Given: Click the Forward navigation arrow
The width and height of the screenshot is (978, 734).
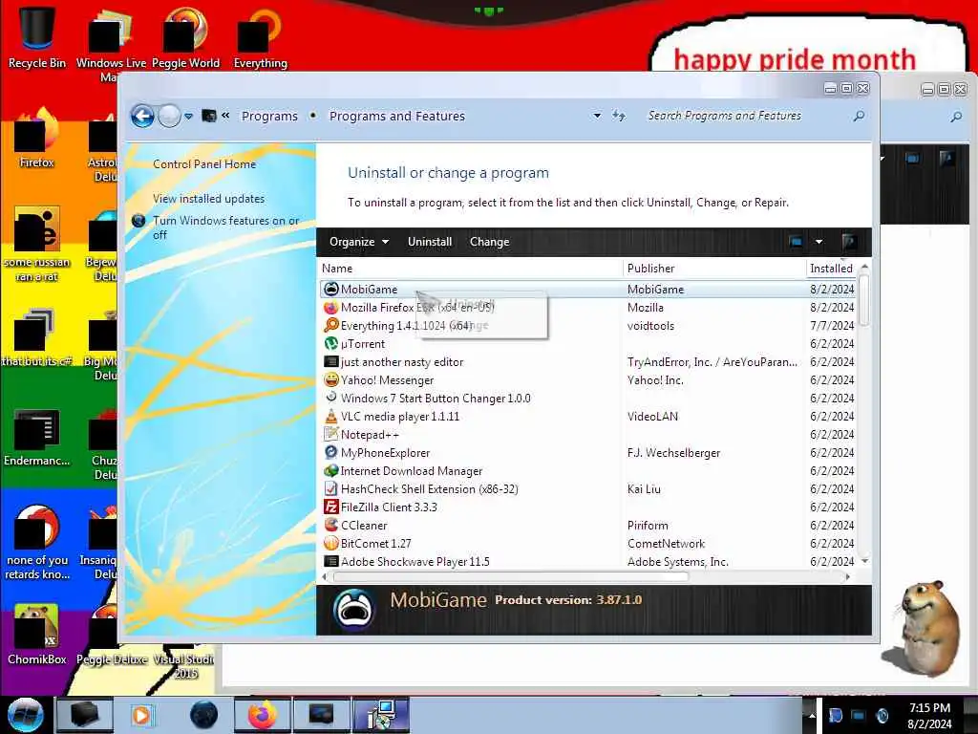Looking at the screenshot, I should coord(169,116).
